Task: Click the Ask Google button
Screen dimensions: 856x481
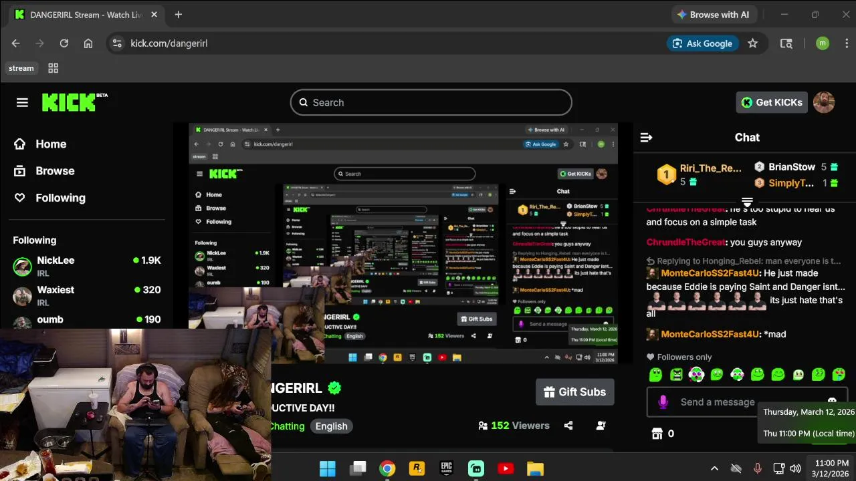Action: pyautogui.click(x=702, y=43)
